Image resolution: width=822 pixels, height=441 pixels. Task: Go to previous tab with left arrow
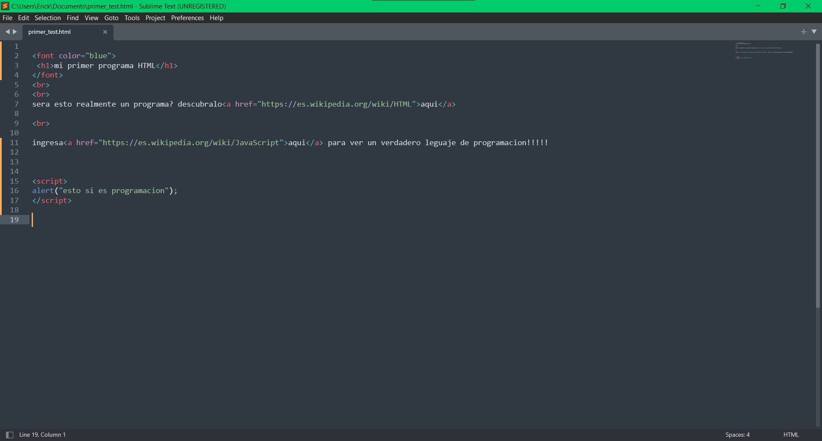tap(7, 32)
